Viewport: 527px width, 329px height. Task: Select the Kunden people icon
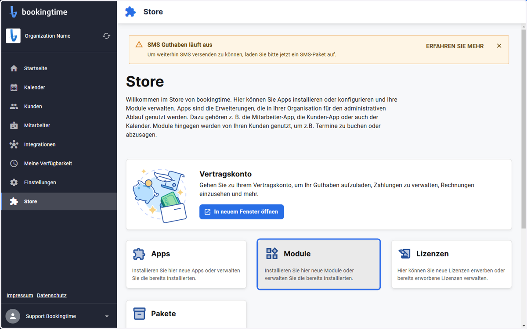coord(14,106)
